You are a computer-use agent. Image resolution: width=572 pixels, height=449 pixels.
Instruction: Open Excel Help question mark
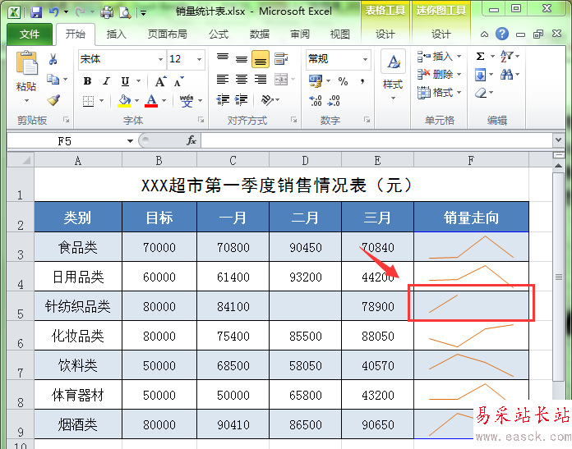502,34
